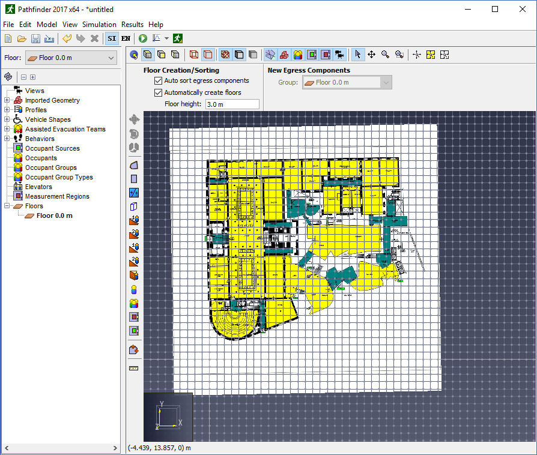Select the add single occupant tool

click(x=134, y=290)
